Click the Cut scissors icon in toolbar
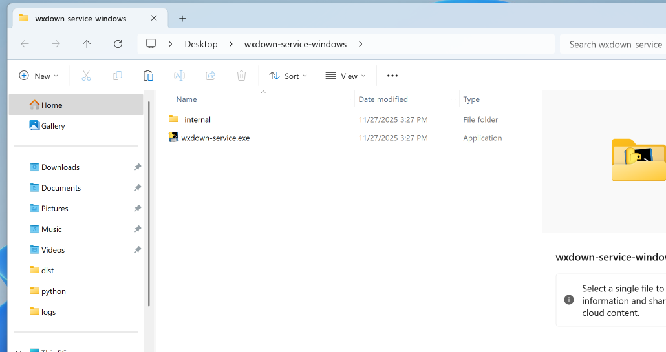 86,76
